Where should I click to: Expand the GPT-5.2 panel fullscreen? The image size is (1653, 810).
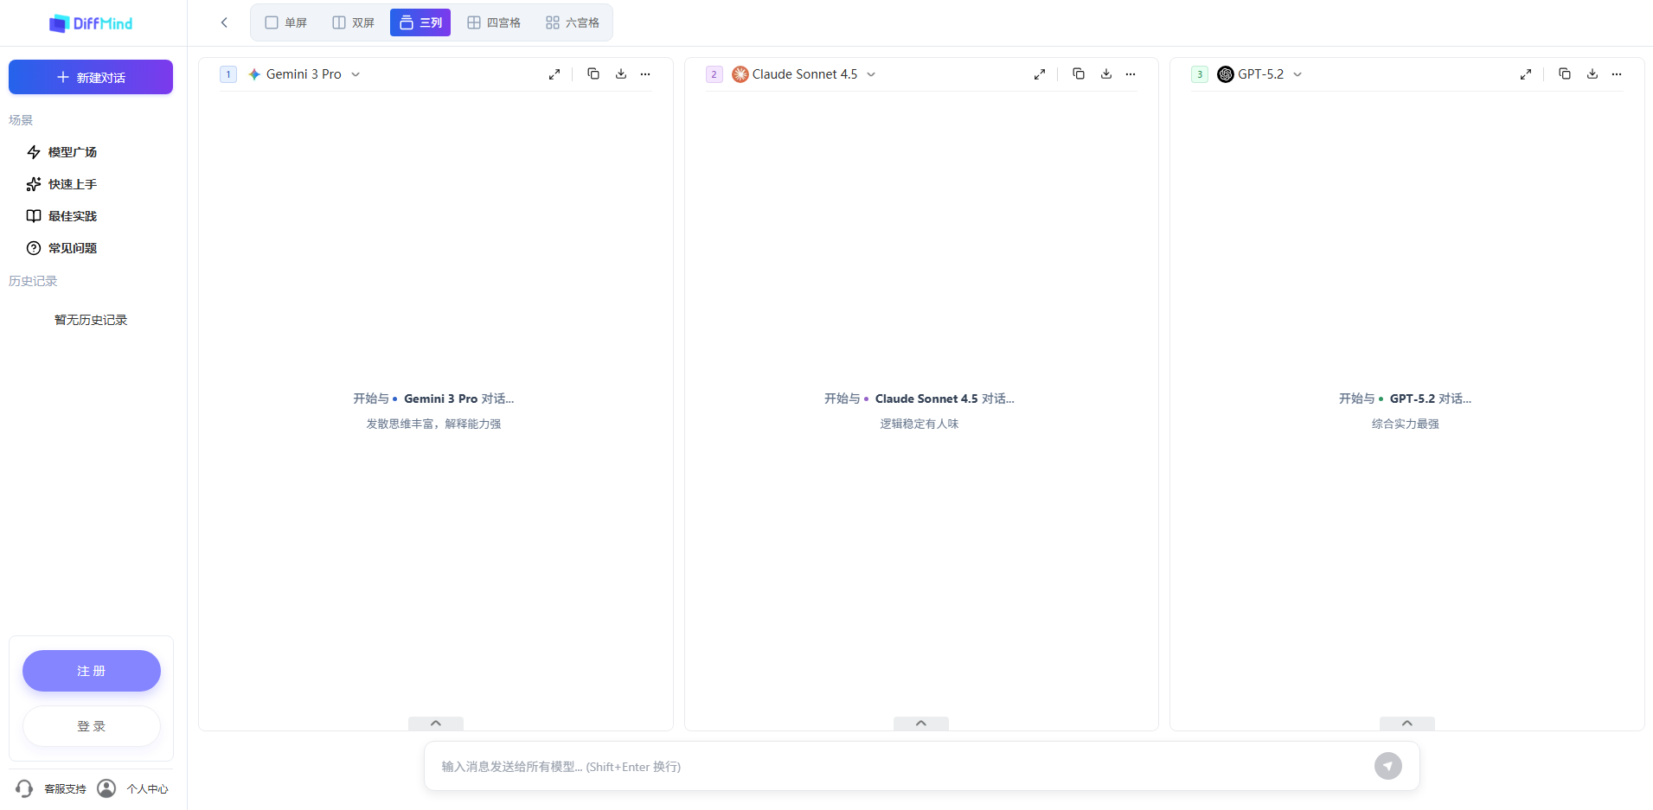[1526, 74]
